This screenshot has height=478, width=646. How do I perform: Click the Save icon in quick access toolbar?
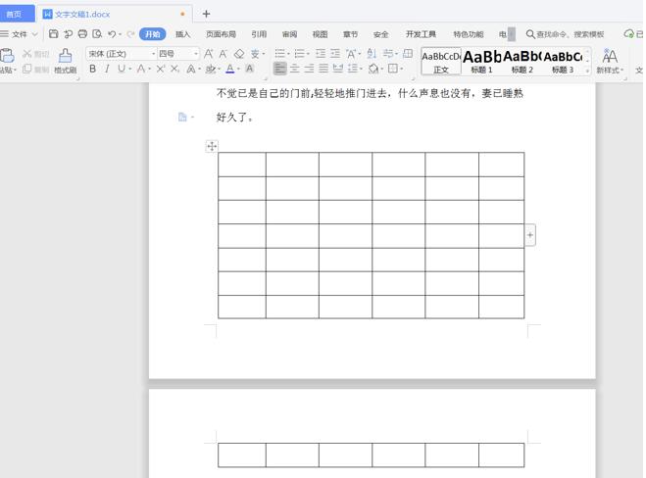point(54,33)
